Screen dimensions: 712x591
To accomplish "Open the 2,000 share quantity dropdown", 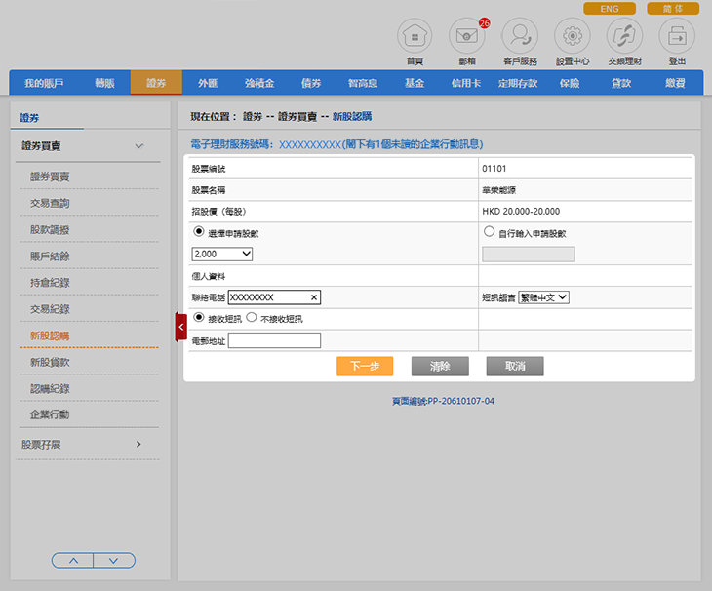I will coord(222,254).
